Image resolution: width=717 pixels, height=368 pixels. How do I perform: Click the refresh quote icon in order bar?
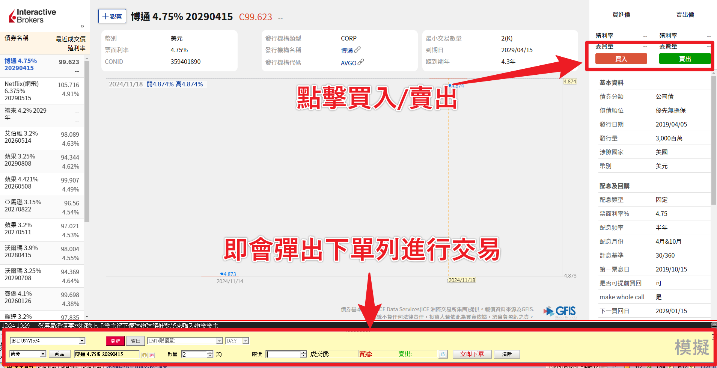(443, 354)
